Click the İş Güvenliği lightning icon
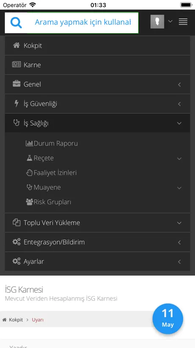The height and width of the screenshot is (348, 195). (17, 103)
